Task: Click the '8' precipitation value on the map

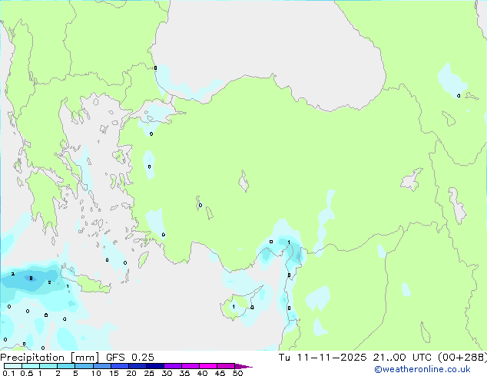Action: click(x=31, y=279)
